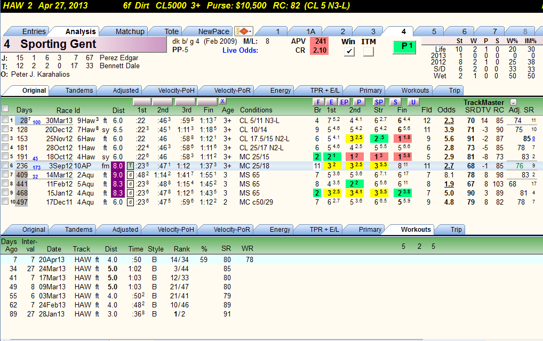Click the Live Odds label
The width and height of the screenshot is (543, 341).
[240, 51]
